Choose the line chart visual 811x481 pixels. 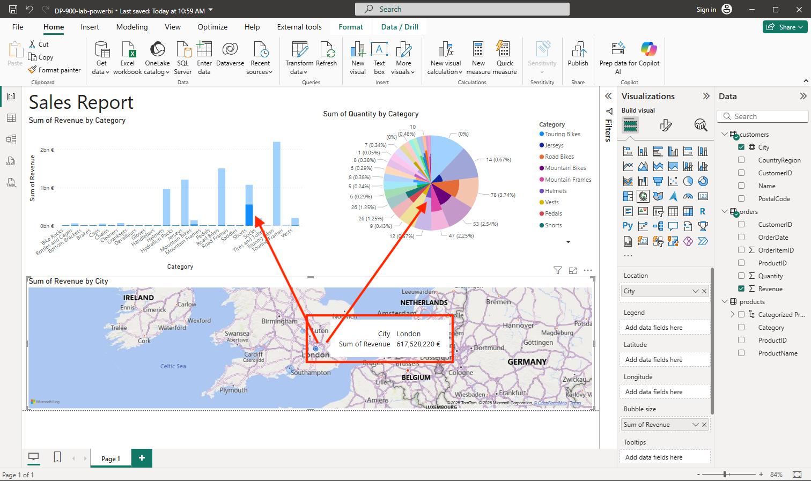click(x=628, y=166)
